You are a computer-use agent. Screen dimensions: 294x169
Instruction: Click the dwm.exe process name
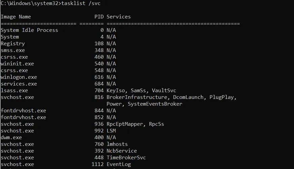(x=11, y=137)
